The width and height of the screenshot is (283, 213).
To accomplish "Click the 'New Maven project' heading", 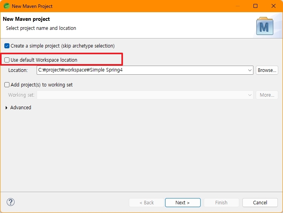I will click(26, 19).
